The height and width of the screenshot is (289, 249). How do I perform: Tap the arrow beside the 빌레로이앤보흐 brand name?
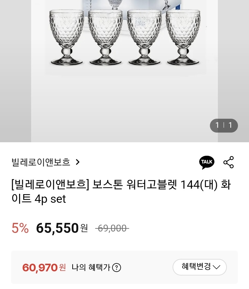(x=77, y=162)
